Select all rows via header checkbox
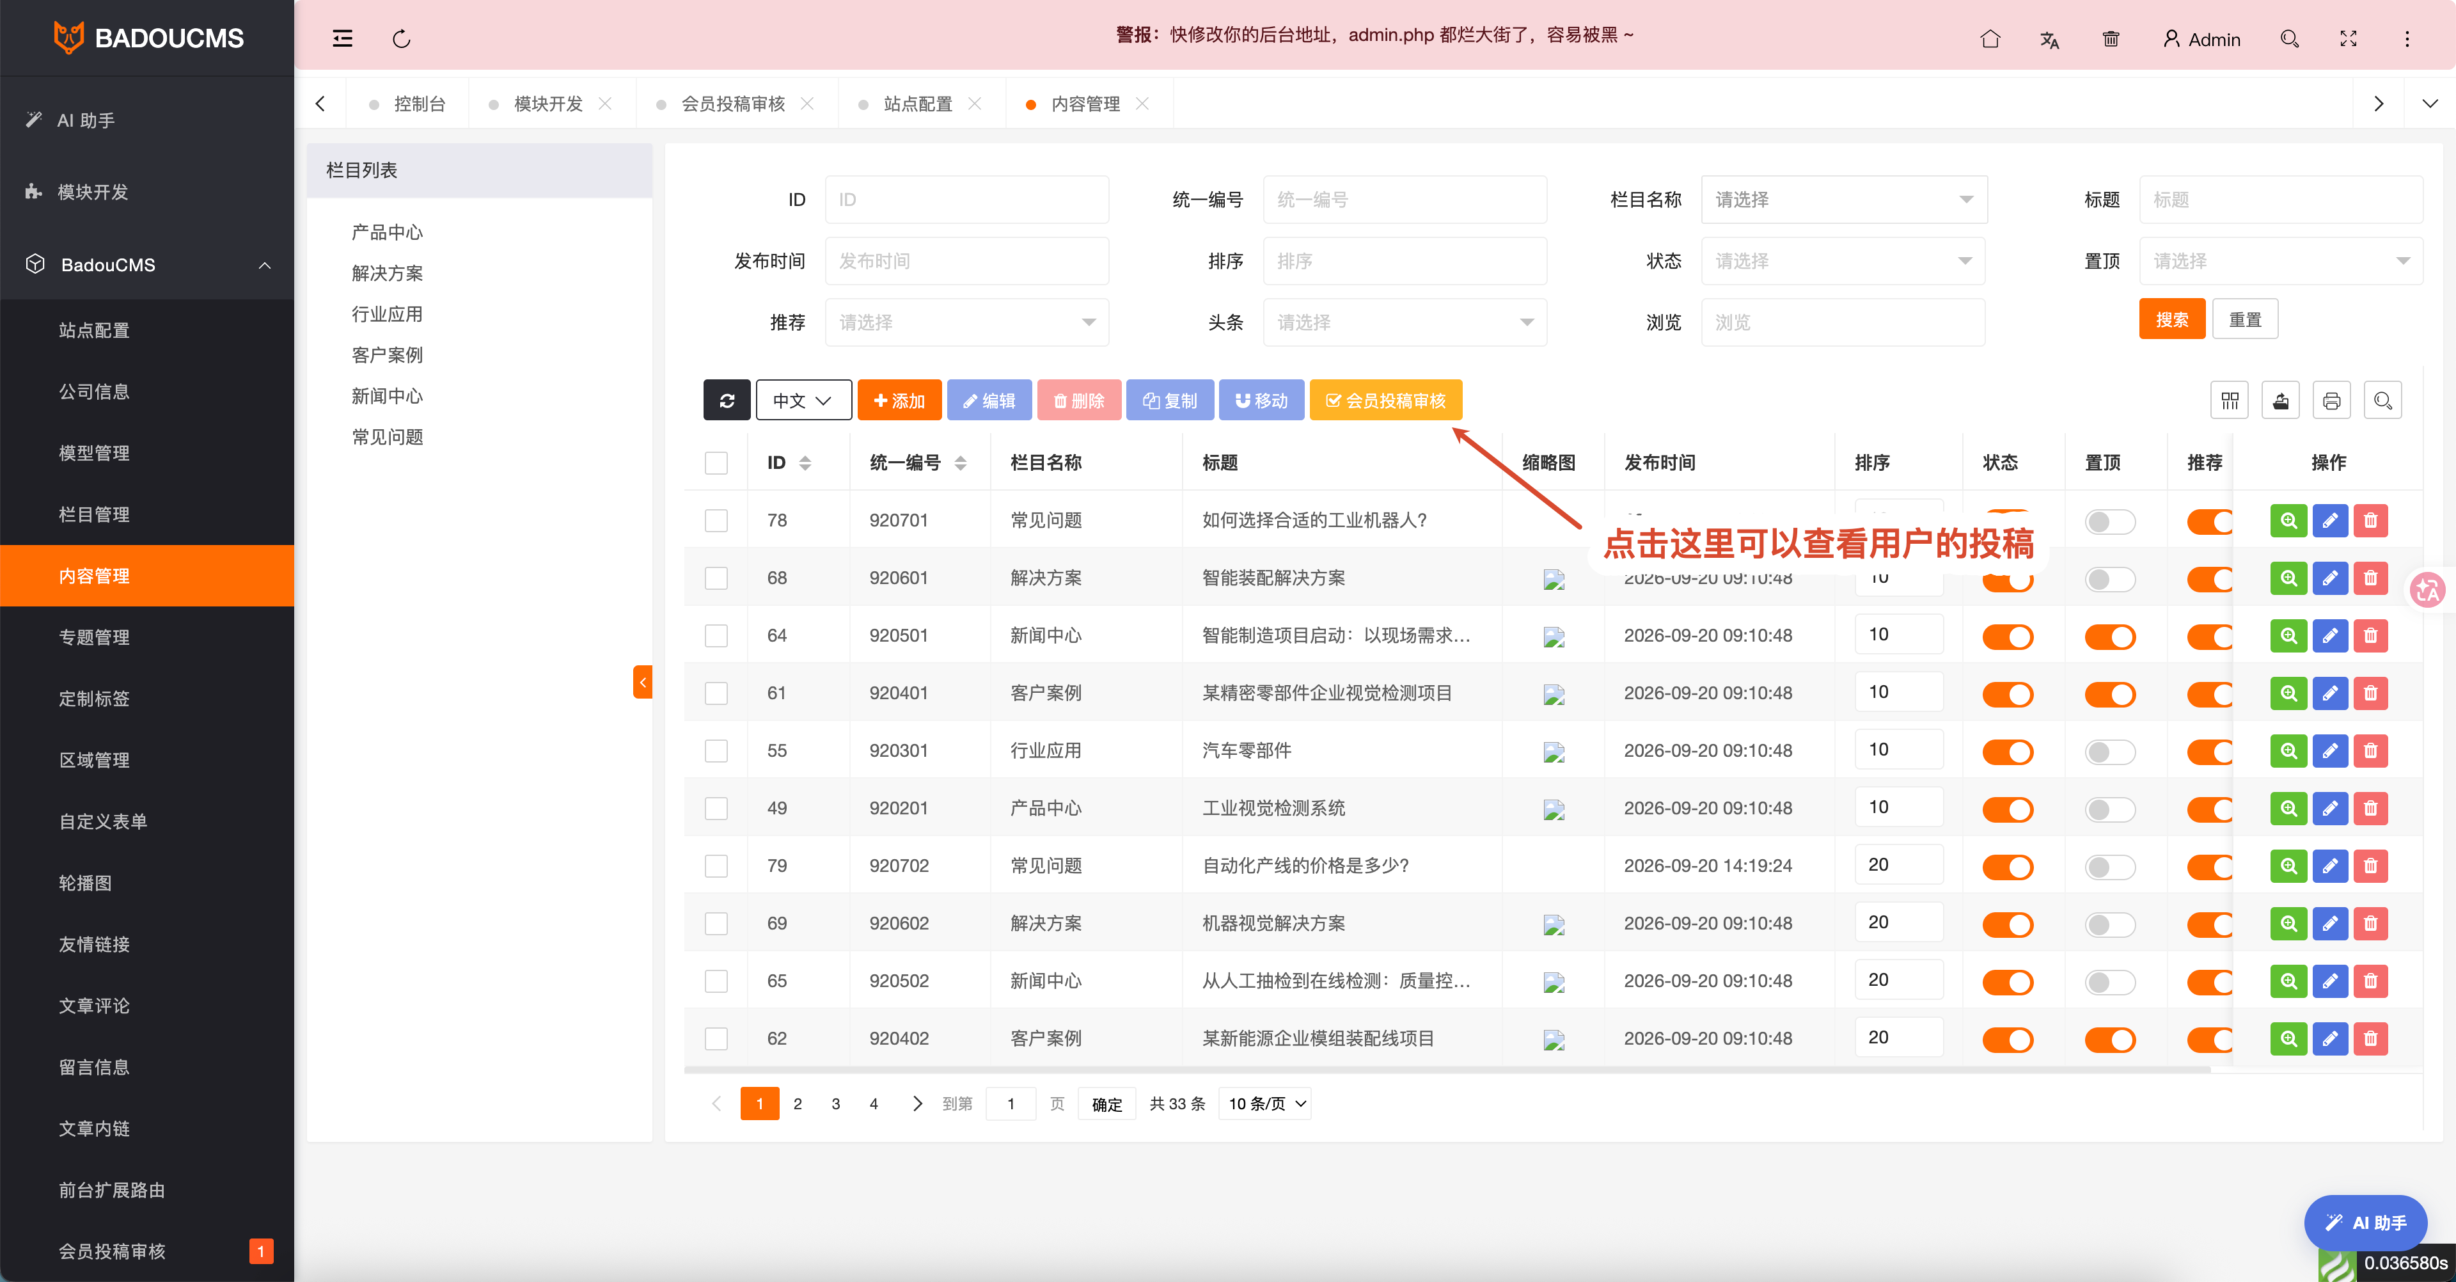The height and width of the screenshot is (1282, 2456). coord(716,463)
